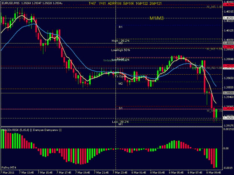Image resolution: width=234 pixels, height=175 pixels.
Task: Click the red 1.39773 price tag
Action: click(228, 66)
